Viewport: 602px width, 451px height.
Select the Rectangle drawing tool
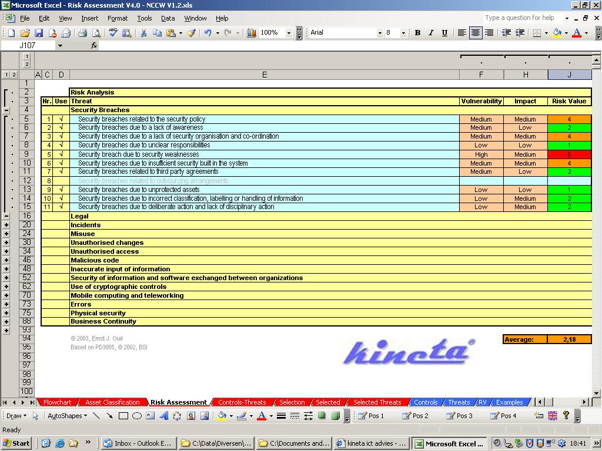tap(123, 416)
